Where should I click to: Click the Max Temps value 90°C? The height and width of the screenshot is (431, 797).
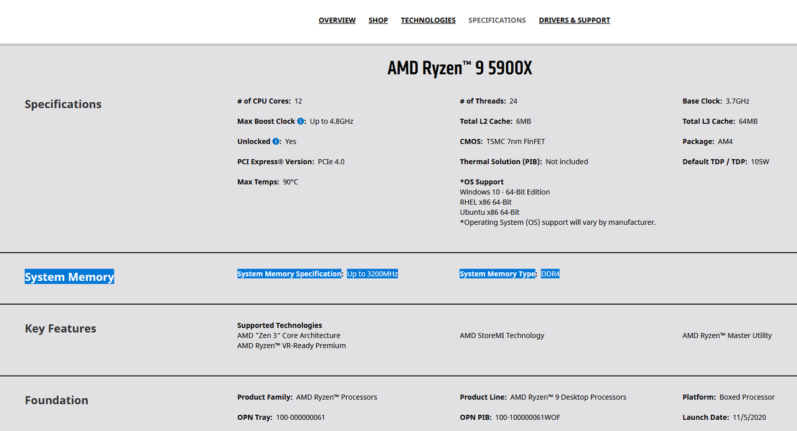[290, 182]
